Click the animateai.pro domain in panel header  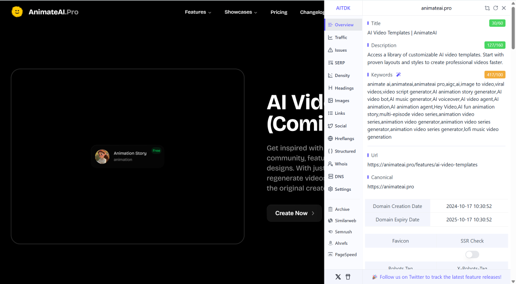[436, 8]
